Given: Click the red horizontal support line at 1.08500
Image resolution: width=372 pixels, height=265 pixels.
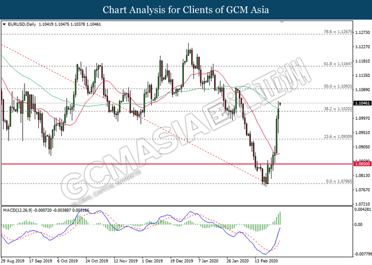Looking at the screenshot, I should (x=177, y=164).
